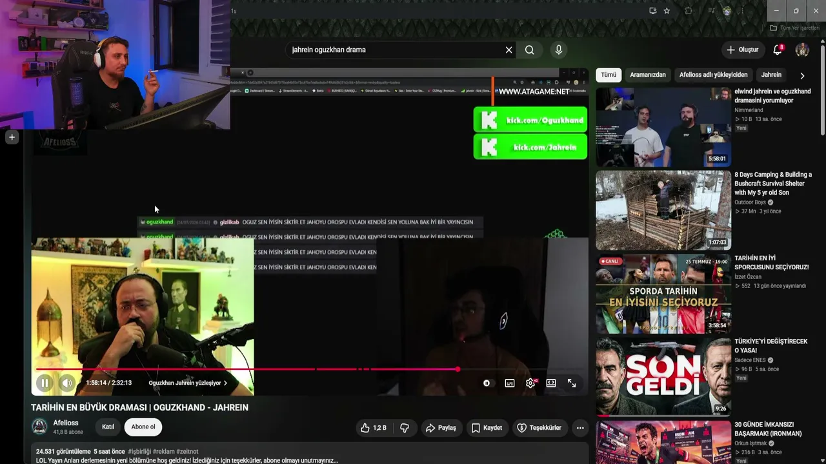This screenshot has width=826, height=464.
Task: Open the browser three-dot menu
Action: pyautogui.click(x=743, y=11)
